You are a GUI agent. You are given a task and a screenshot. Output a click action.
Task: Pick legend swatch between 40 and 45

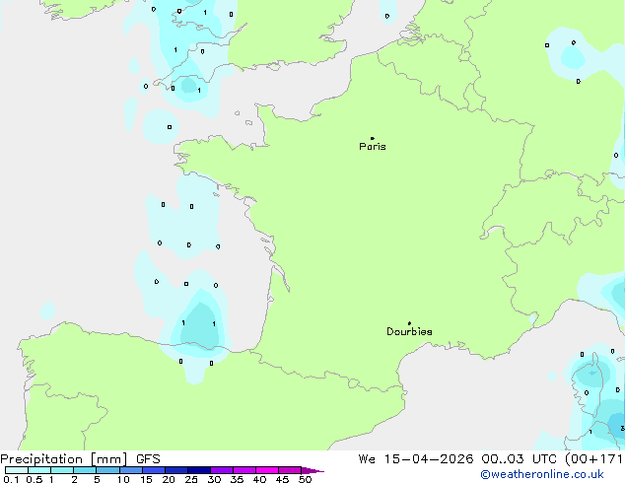(x=267, y=470)
